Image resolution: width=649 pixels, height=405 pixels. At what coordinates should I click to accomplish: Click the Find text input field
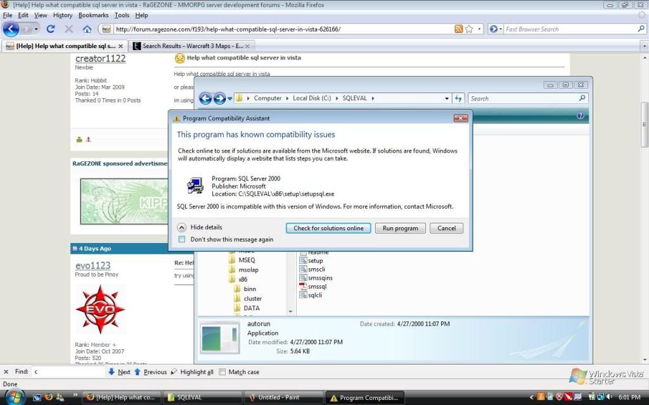(x=68, y=372)
